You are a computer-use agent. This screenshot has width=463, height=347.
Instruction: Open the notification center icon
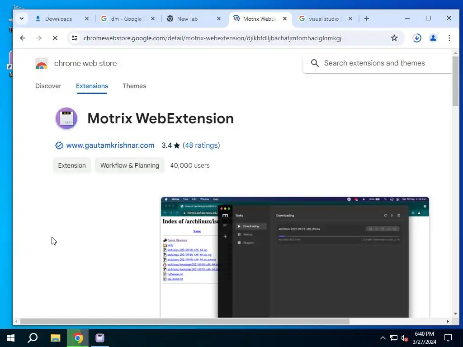[x=448, y=338]
